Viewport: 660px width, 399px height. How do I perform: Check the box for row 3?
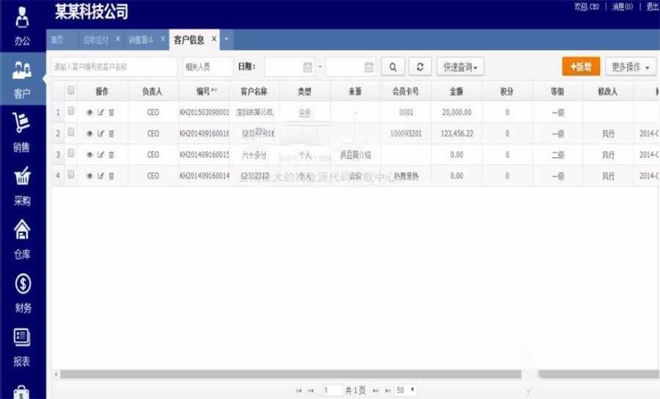70,153
